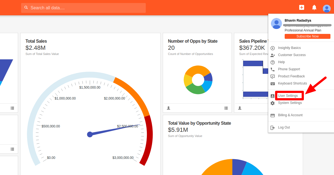Image resolution: width=334 pixels, height=175 pixels.
Task: Click the name Bhavin Radadiya
Action: point(298,21)
